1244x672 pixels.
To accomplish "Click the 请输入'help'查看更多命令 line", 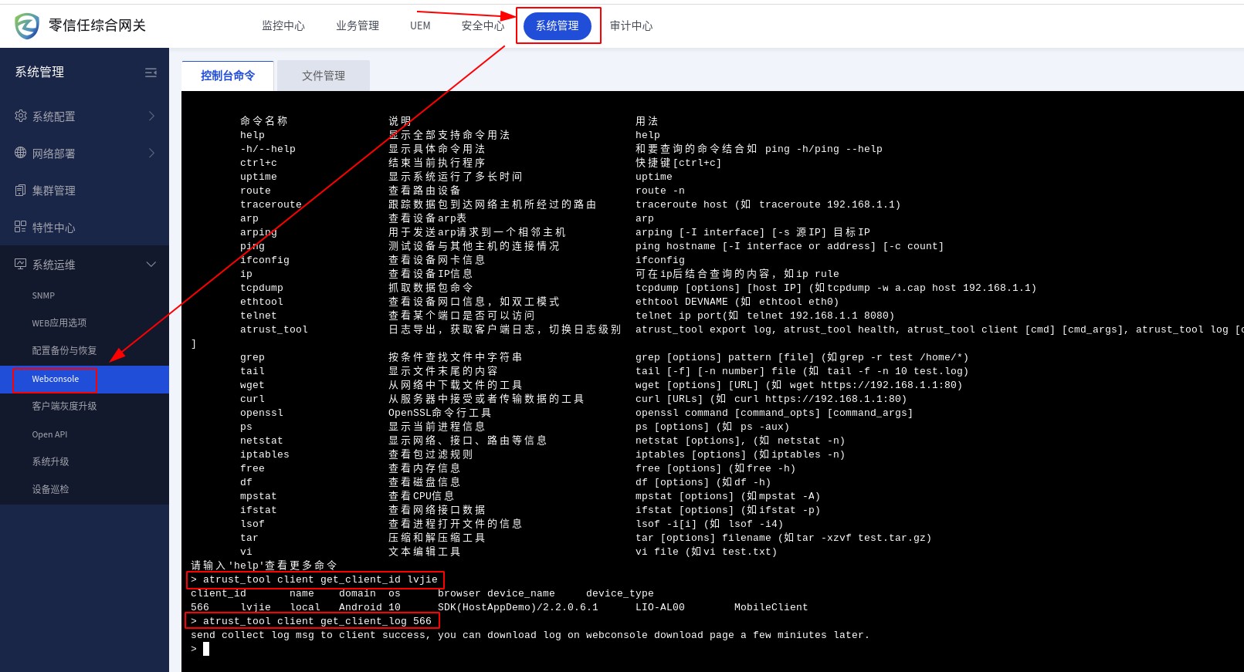I will (264, 566).
